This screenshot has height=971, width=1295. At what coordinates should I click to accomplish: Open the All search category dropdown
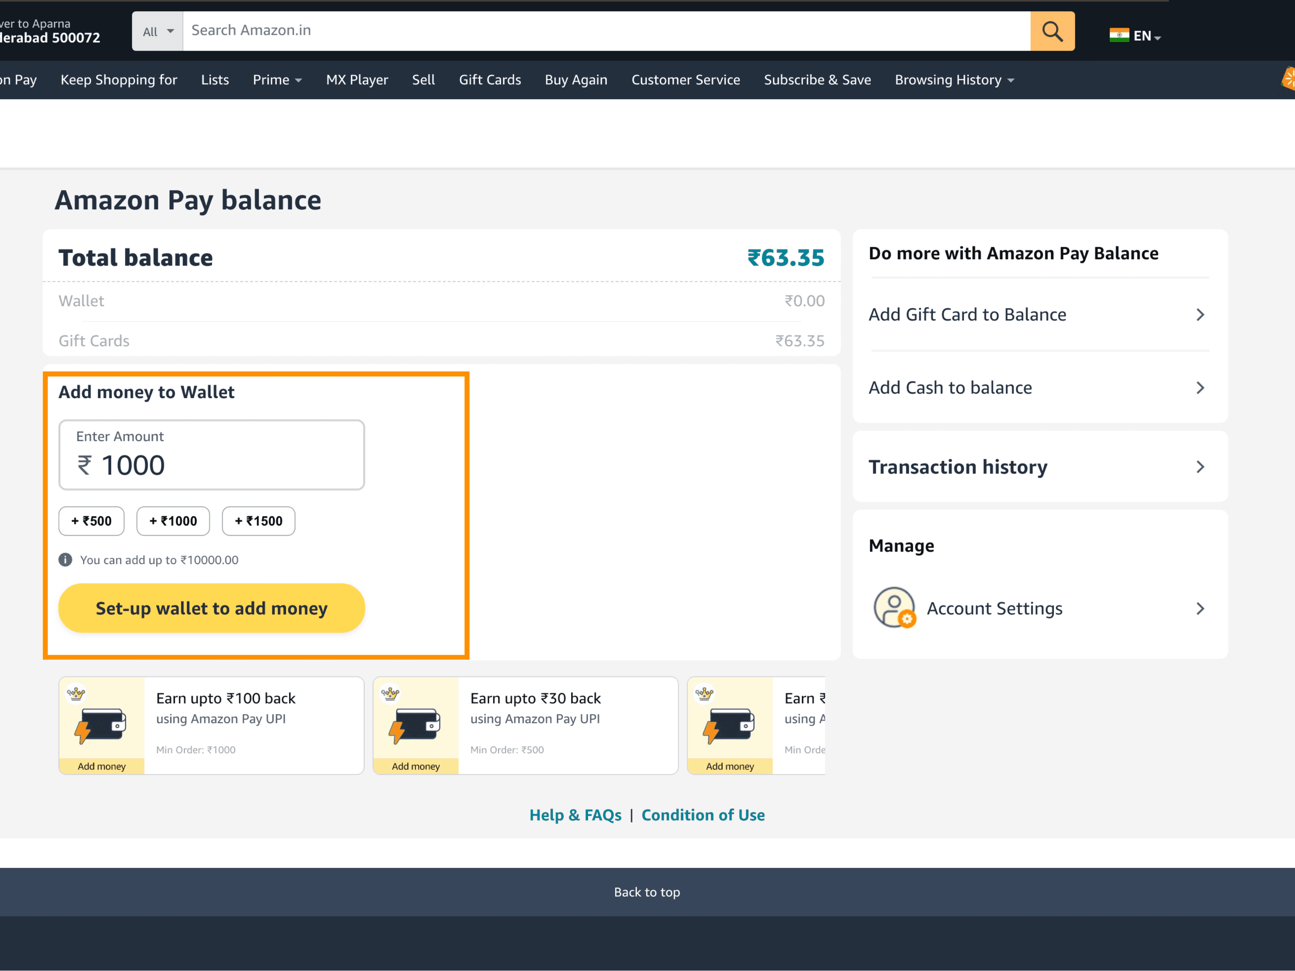tap(157, 31)
